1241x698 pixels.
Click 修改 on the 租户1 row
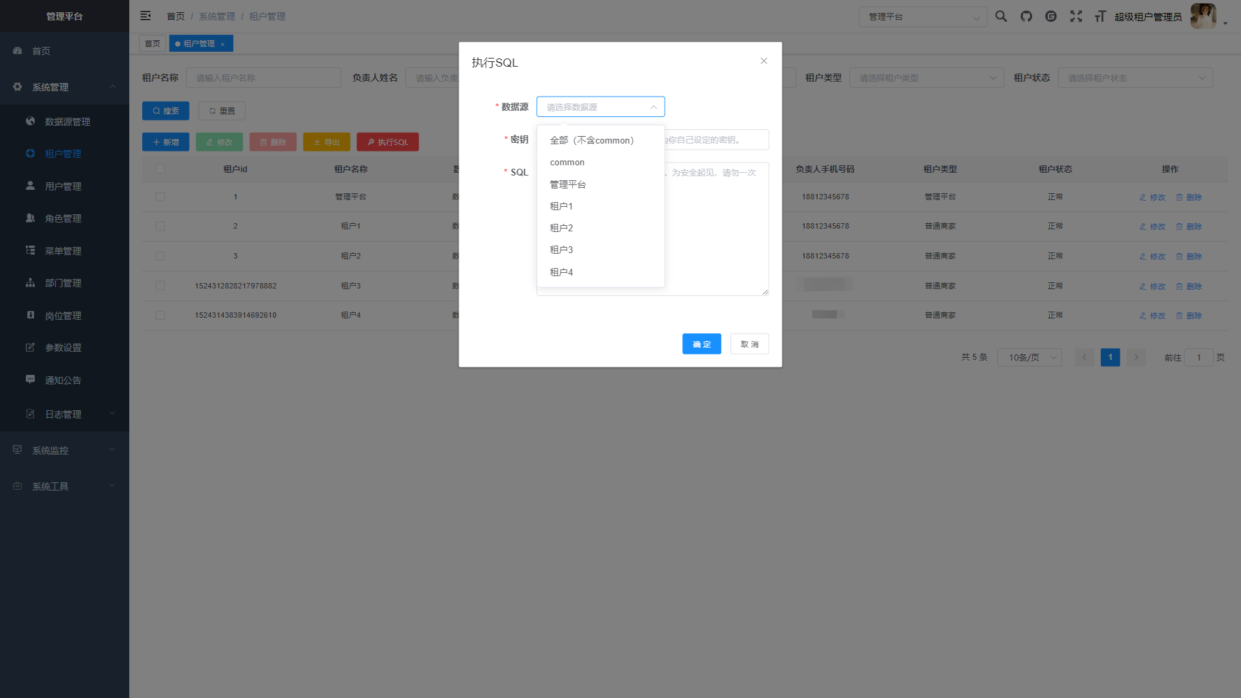click(x=1152, y=227)
